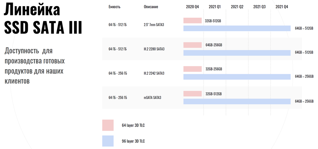The image size is (318, 149).
Task: Click the blue 96 layer 3D TLC legend swatch
Action: (x=108, y=141)
